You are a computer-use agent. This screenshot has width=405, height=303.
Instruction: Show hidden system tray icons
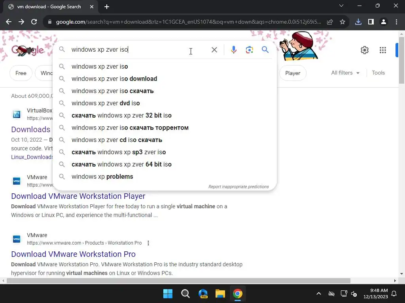319,294
